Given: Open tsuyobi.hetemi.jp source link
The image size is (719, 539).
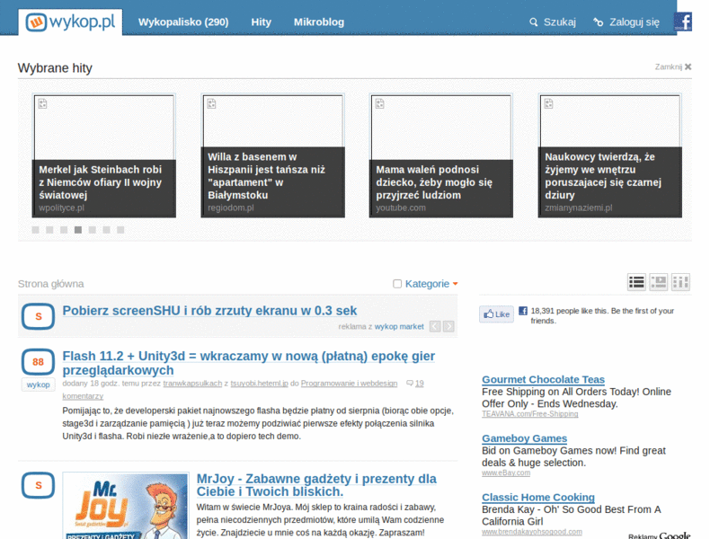Looking at the screenshot, I should (259, 384).
